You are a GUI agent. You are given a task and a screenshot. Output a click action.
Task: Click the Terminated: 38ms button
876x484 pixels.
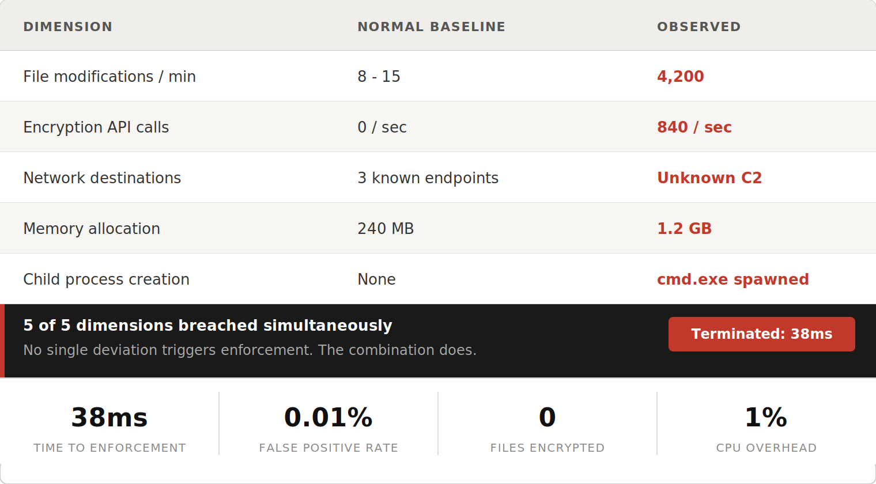click(761, 334)
